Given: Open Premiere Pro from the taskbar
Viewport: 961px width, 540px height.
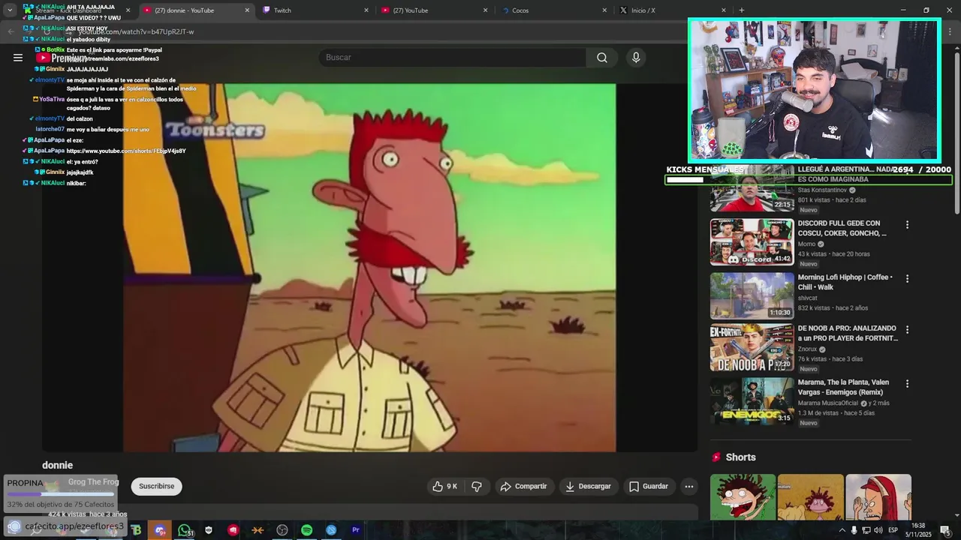Looking at the screenshot, I should click(x=355, y=530).
